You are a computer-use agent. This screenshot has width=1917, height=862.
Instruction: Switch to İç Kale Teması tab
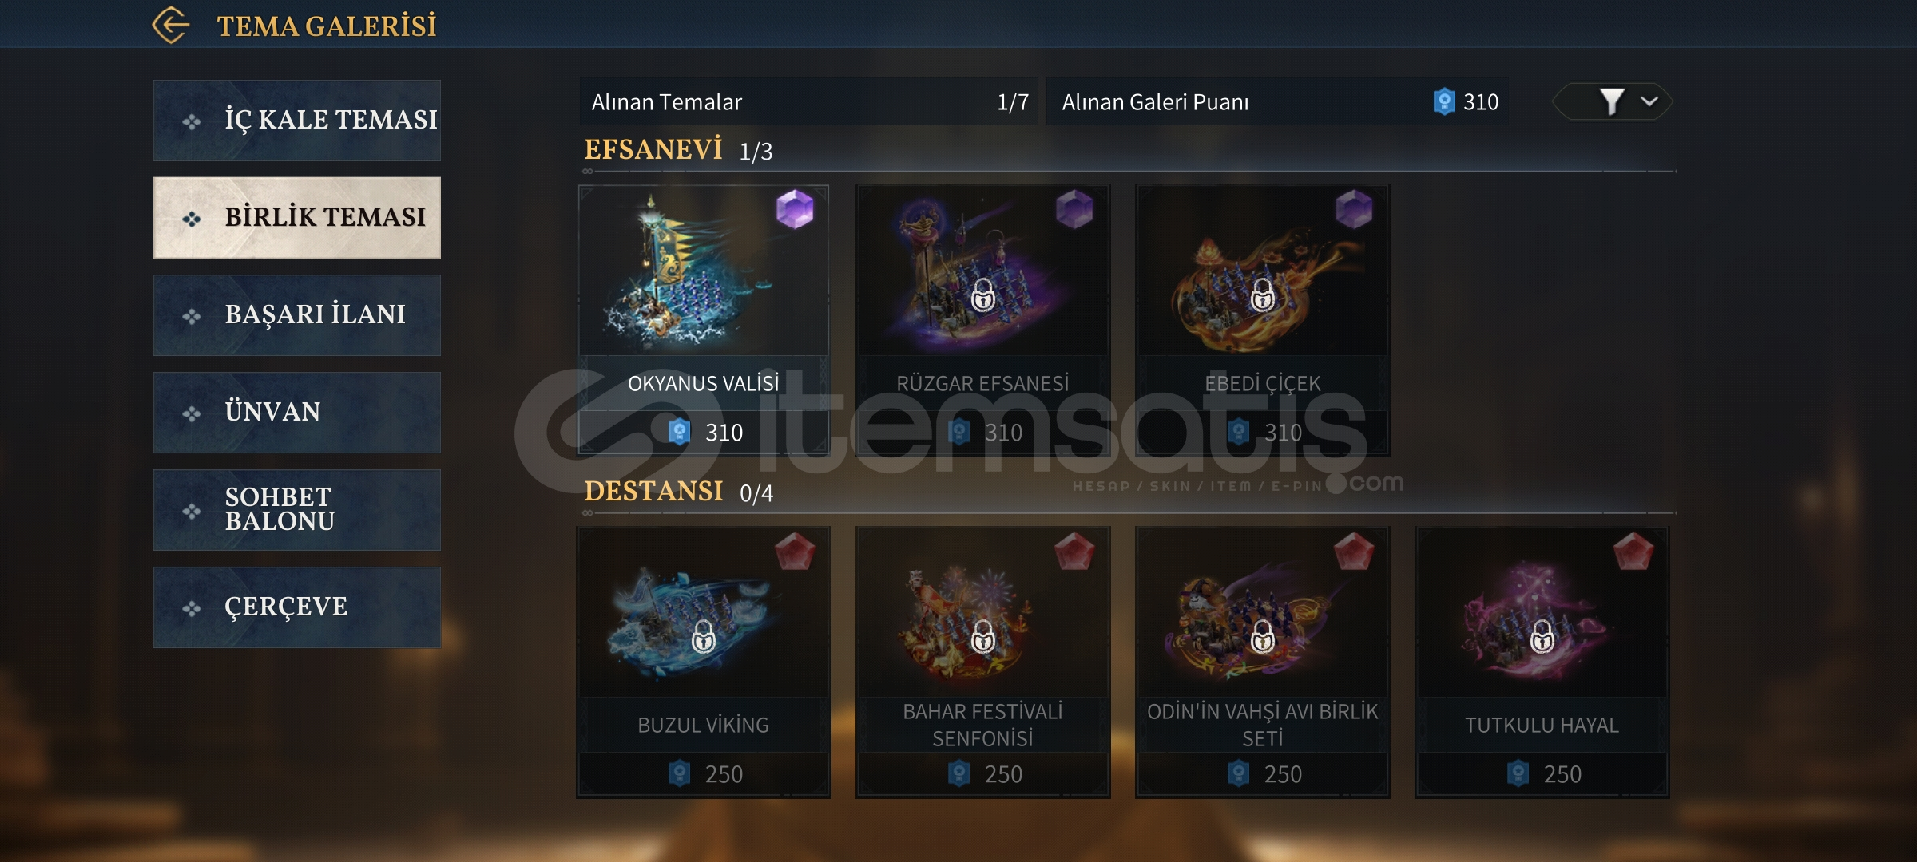point(297,121)
